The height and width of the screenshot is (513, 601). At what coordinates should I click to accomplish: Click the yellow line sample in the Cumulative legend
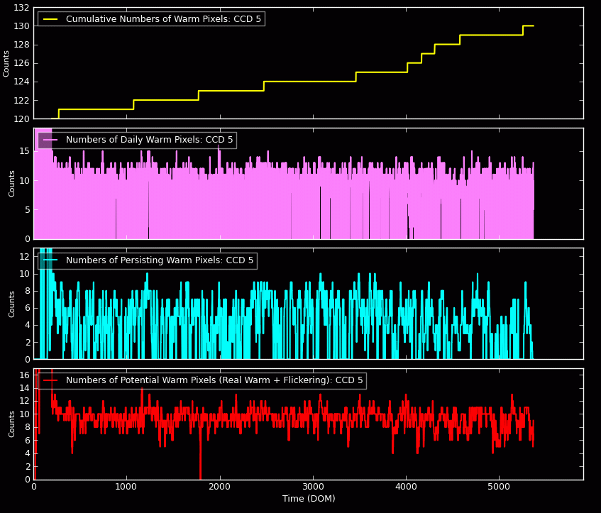click(x=52, y=19)
